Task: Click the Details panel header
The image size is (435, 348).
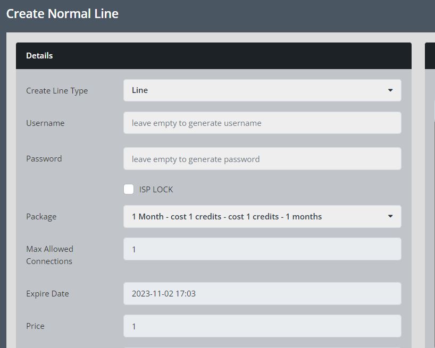Action: pyautogui.click(x=213, y=56)
